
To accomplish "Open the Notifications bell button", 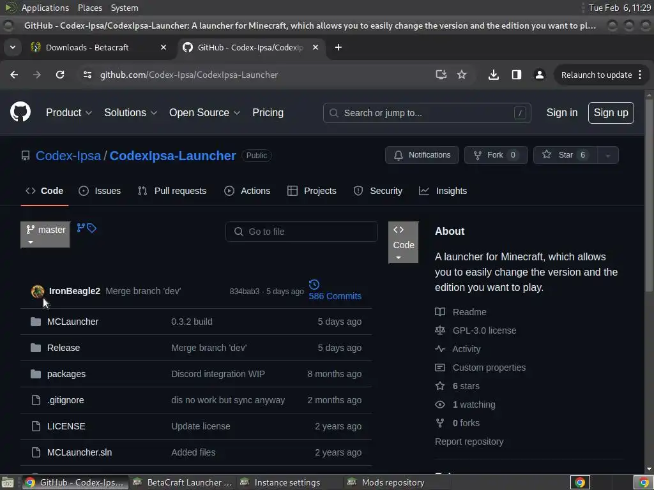I will coord(422,155).
